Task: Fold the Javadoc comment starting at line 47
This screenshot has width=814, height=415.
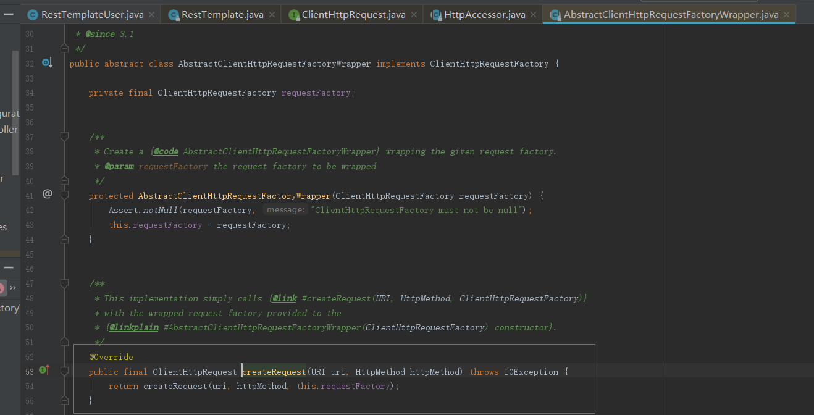Action: point(64,283)
